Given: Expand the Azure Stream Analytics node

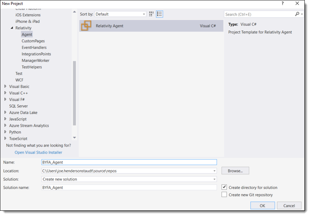Looking at the screenshot, I should pos(5,126).
